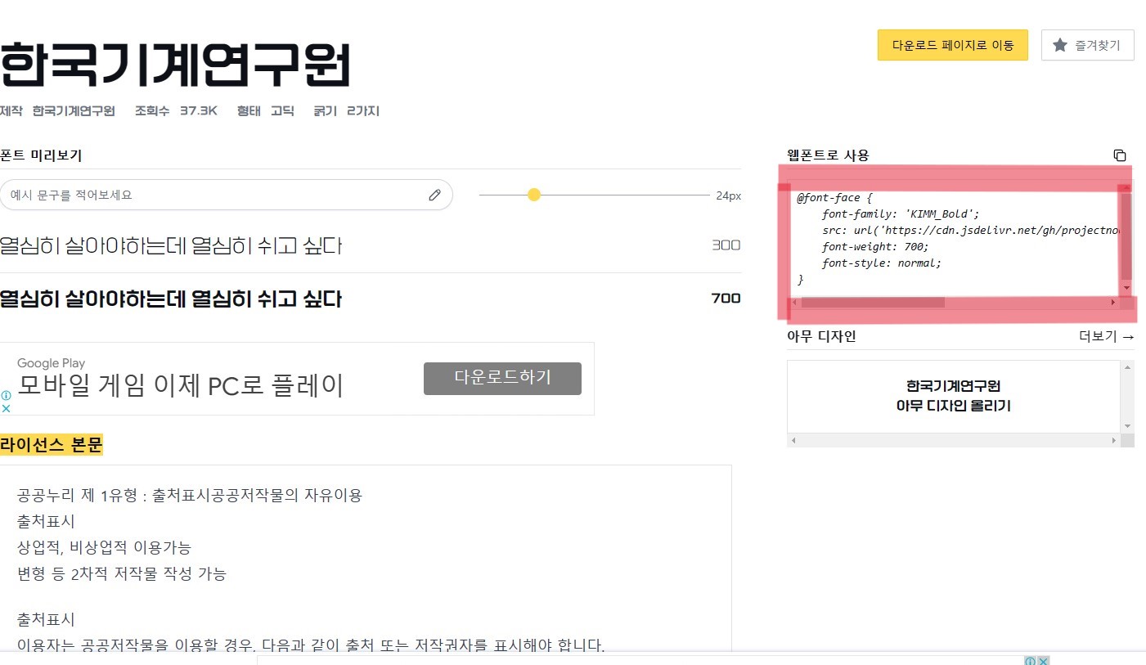Screen dimensions: 1146x665
Task: Click the 300 weight label
Action: (x=726, y=245)
